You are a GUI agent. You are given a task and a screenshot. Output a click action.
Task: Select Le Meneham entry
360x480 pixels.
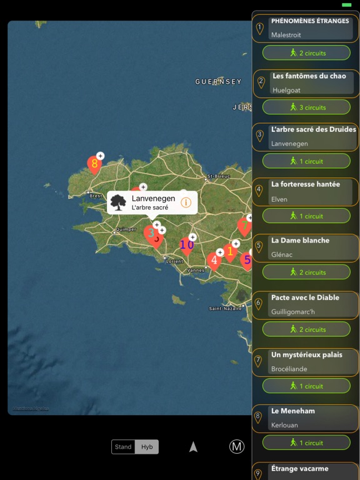point(305,419)
